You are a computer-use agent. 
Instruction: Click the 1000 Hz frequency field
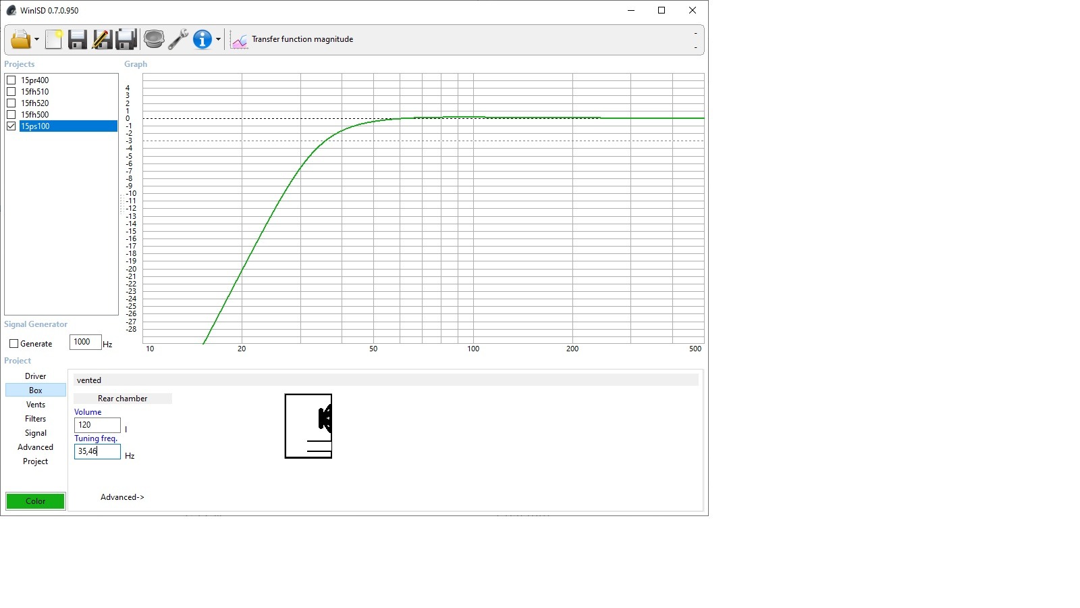click(x=85, y=342)
